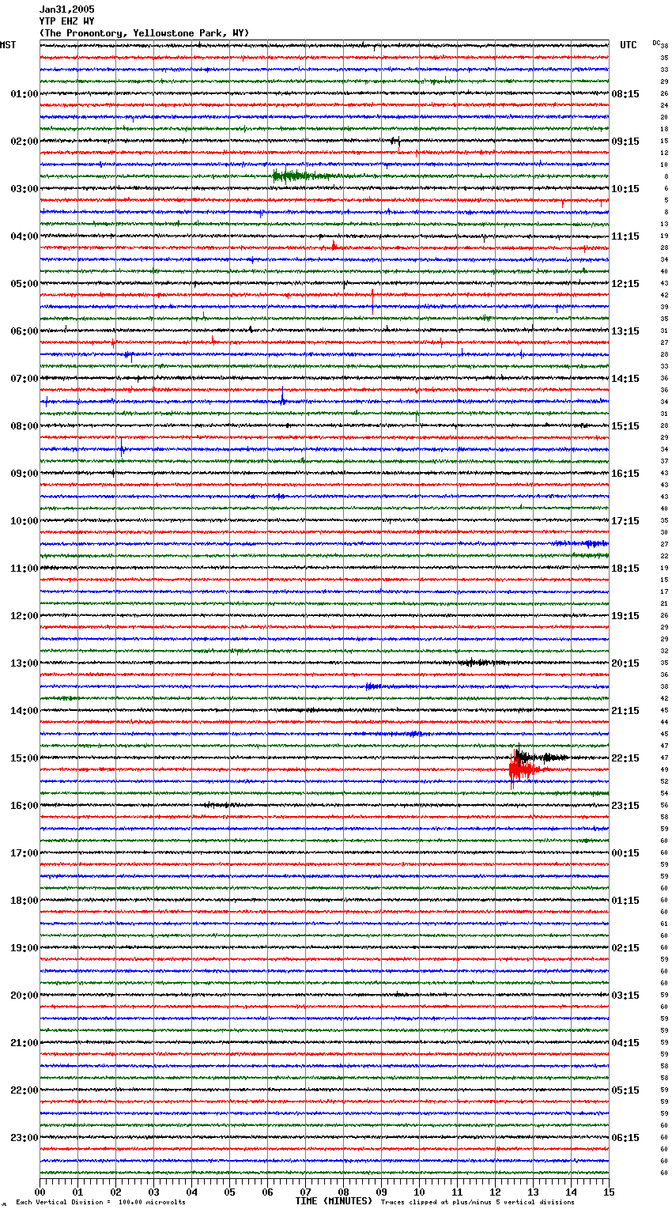Select the station code "YTP EHZ WY"
Screen dimensions: 672x1213
(x=66, y=21)
